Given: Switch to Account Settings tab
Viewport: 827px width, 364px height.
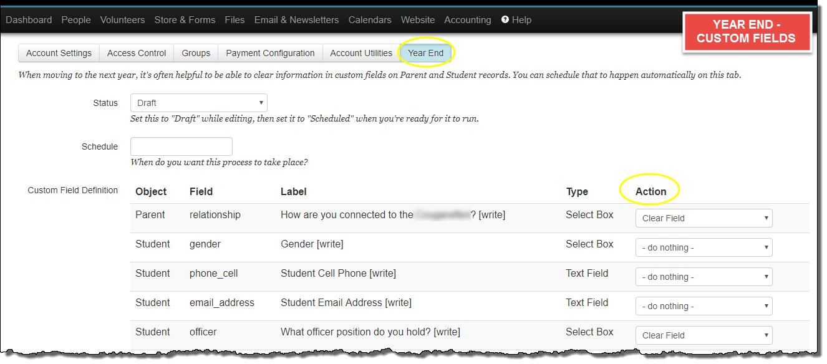Looking at the screenshot, I should coord(59,53).
